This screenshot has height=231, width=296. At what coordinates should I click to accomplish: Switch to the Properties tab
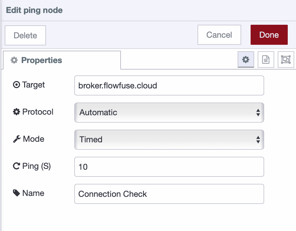tap(41, 60)
